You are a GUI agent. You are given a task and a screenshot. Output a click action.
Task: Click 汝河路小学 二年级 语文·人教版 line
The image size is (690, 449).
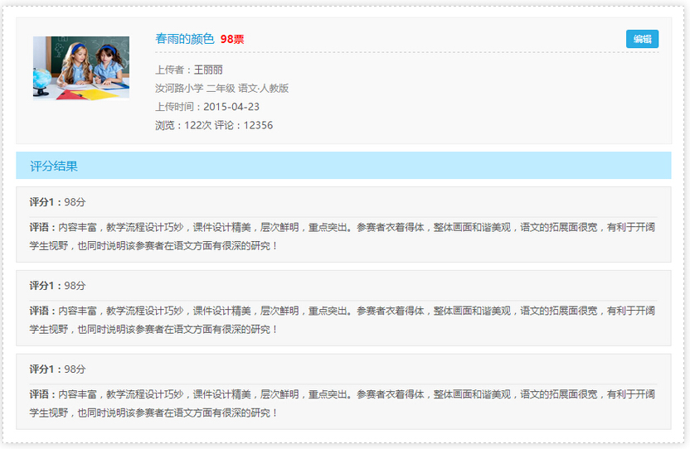221,89
